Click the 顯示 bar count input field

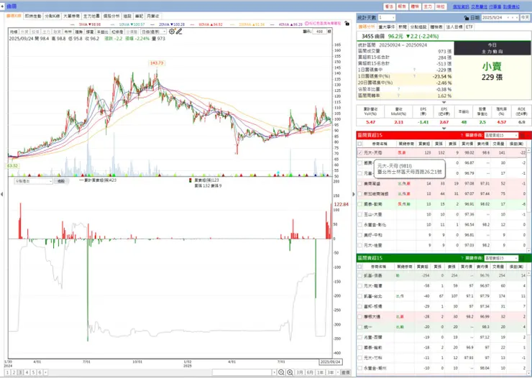(x=319, y=32)
